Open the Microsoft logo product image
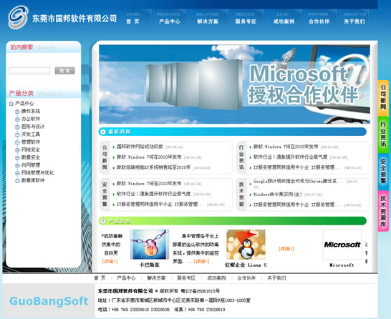The width and height of the screenshot is (391, 319). [x=342, y=245]
